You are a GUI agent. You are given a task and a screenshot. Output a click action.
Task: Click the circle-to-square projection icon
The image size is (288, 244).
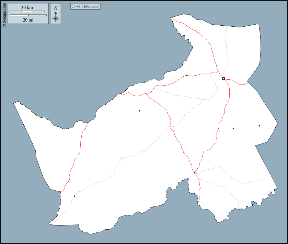(77, 7)
